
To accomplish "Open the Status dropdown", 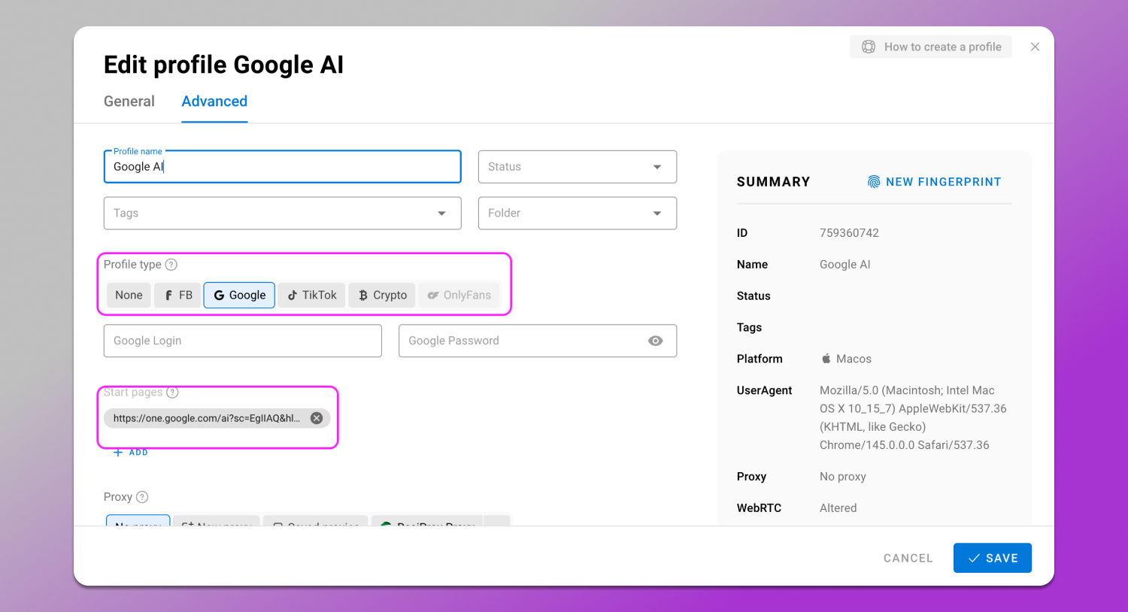I will tap(577, 167).
